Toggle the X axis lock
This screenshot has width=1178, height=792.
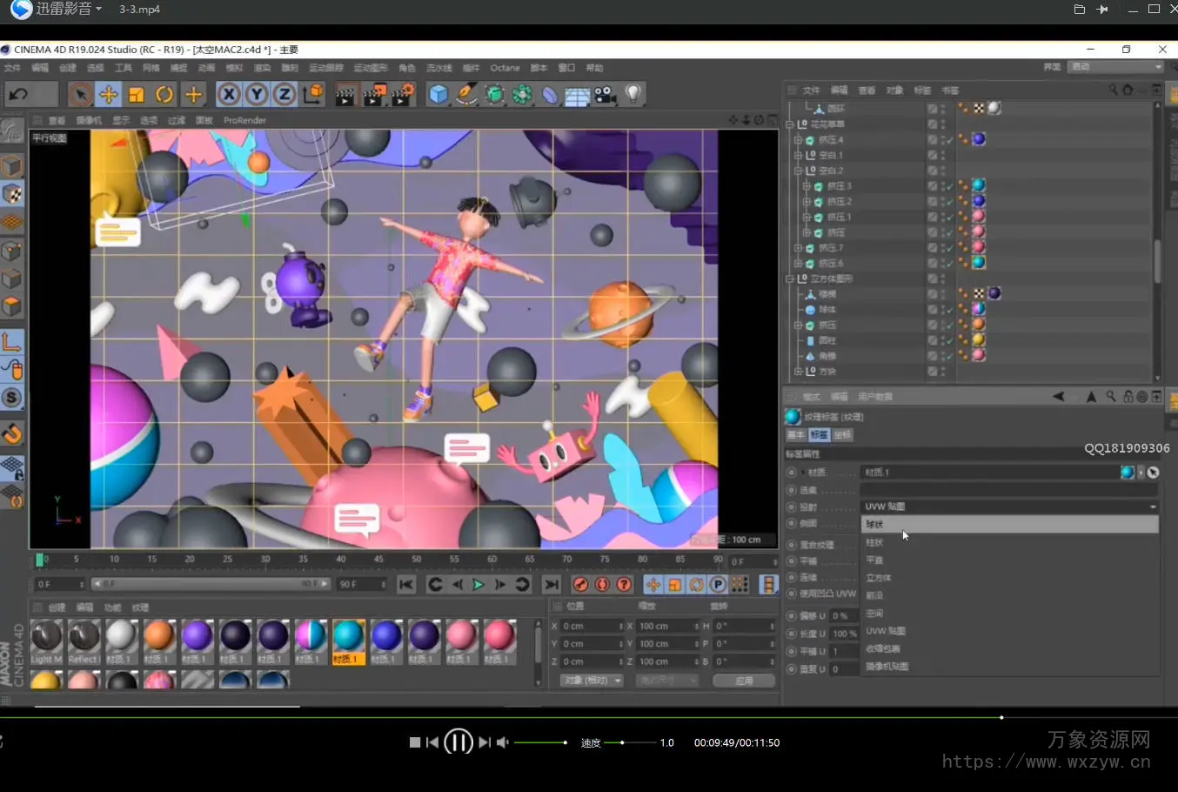(229, 94)
